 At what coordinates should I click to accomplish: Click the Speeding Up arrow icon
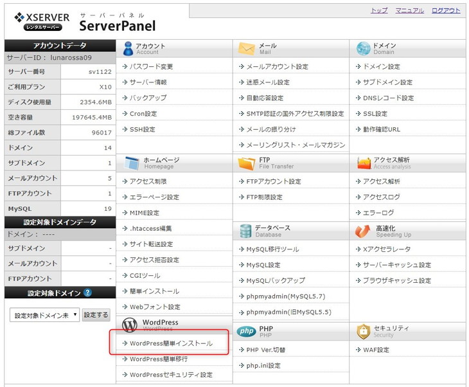[362, 231]
